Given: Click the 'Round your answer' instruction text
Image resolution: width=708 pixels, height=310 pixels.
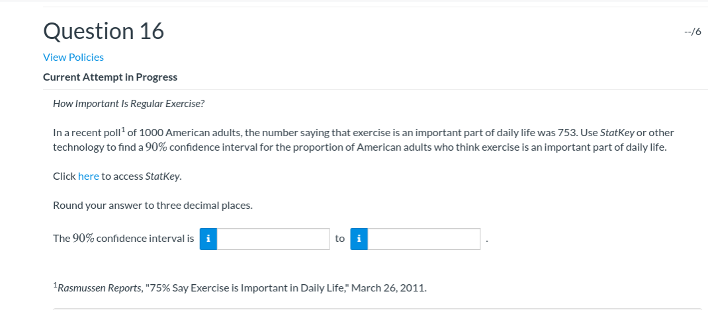Looking at the screenshot, I should [x=152, y=206].
